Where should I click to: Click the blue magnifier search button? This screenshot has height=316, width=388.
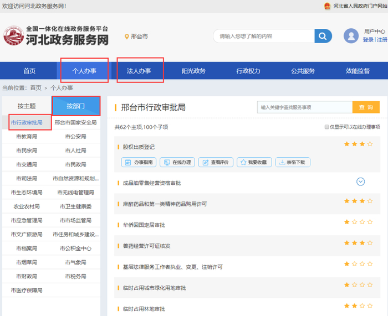[323, 36]
